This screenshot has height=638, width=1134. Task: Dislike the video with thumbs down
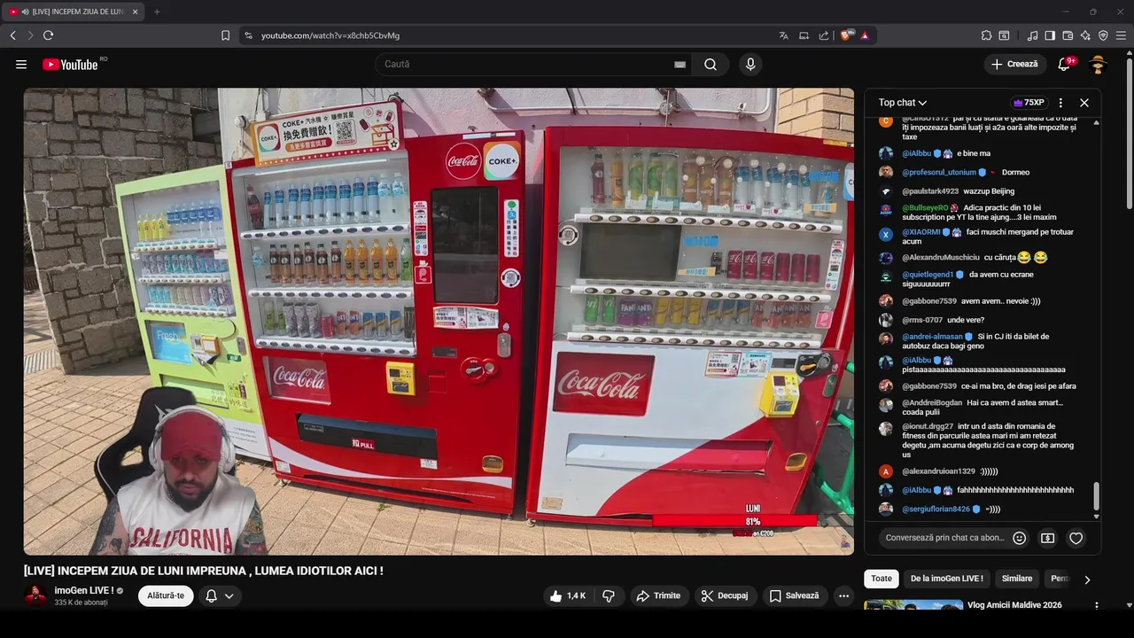609,596
